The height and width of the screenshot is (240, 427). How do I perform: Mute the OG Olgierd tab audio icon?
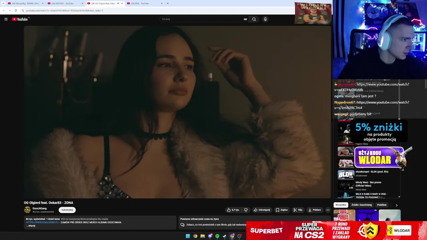[x=118, y=3]
